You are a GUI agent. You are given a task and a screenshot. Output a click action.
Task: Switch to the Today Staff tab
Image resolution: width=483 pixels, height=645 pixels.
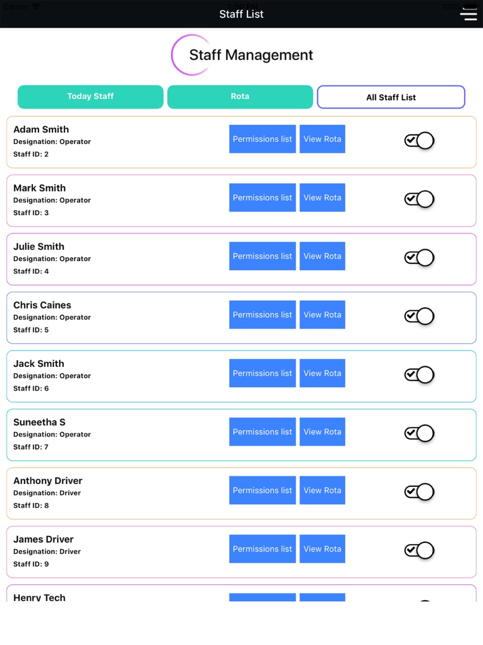point(90,97)
